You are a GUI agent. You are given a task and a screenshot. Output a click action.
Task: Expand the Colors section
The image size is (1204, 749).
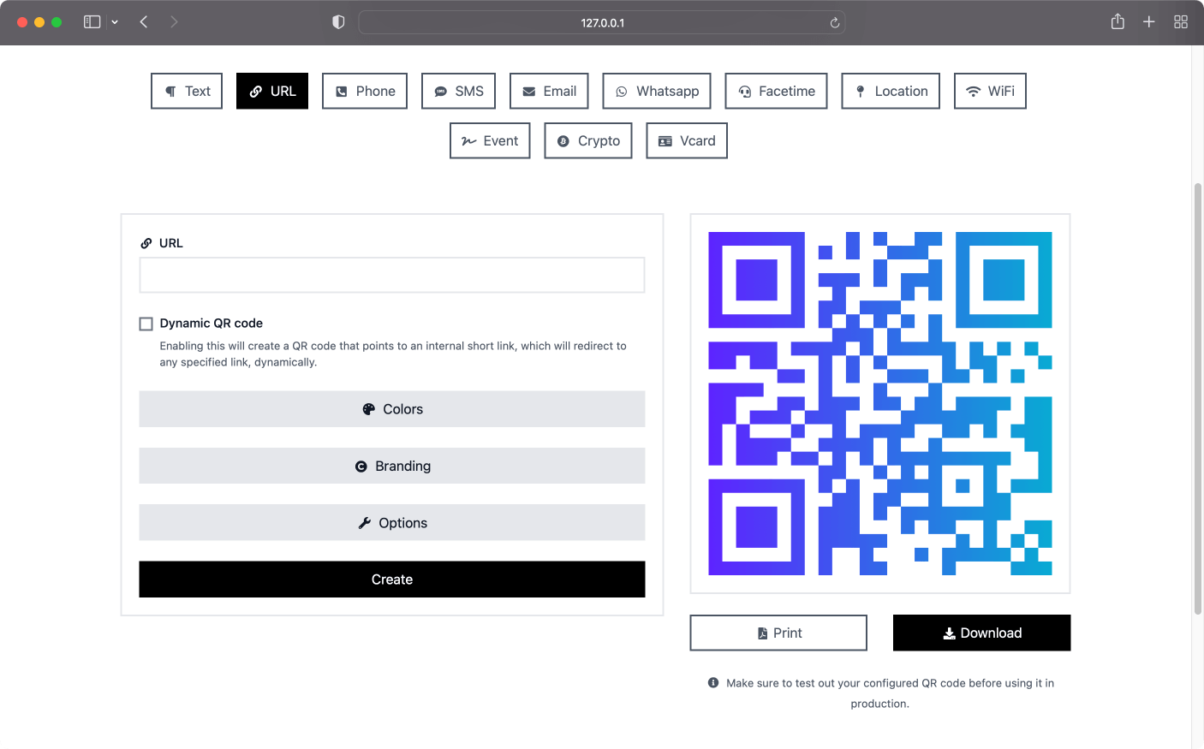point(392,409)
